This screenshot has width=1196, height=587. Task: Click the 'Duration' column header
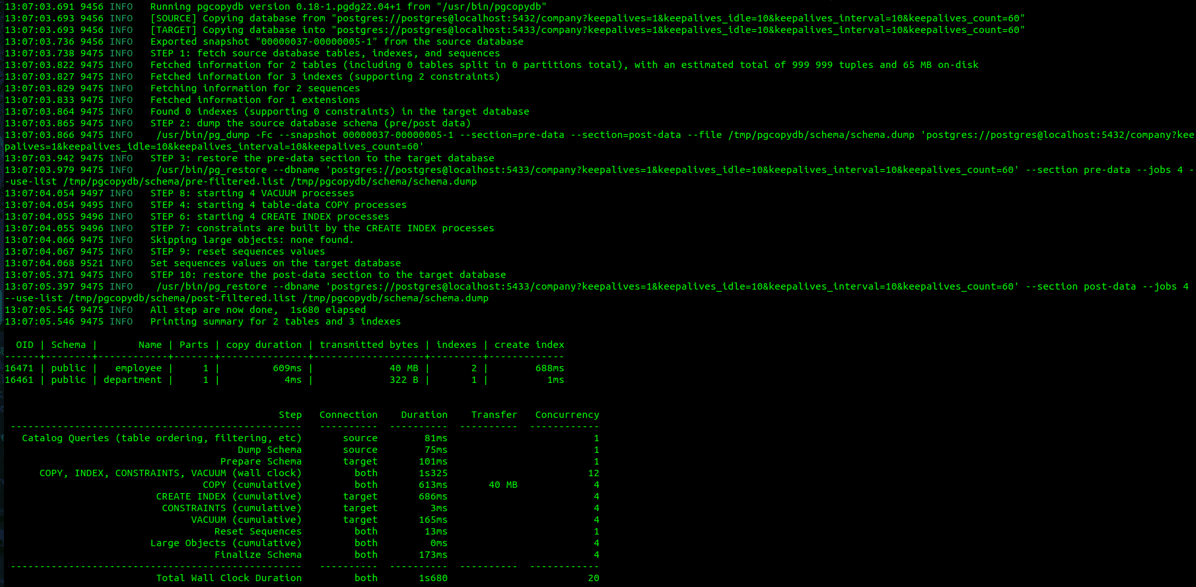[425, 415]
